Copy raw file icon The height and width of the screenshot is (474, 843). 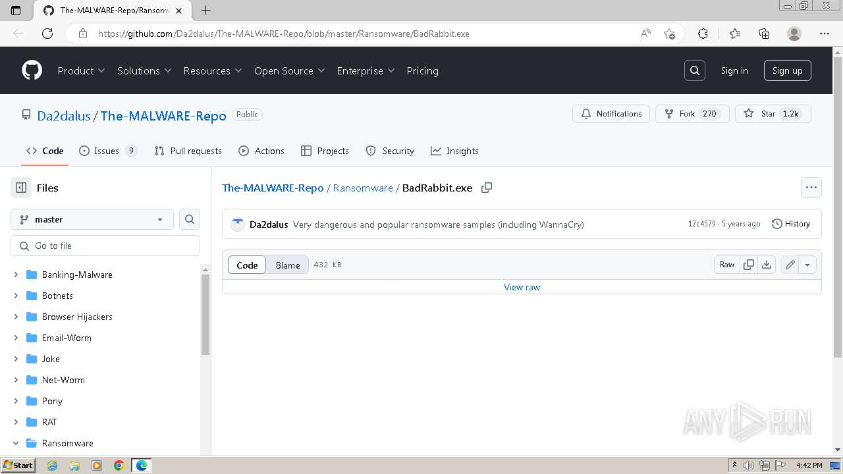point(749,265)
